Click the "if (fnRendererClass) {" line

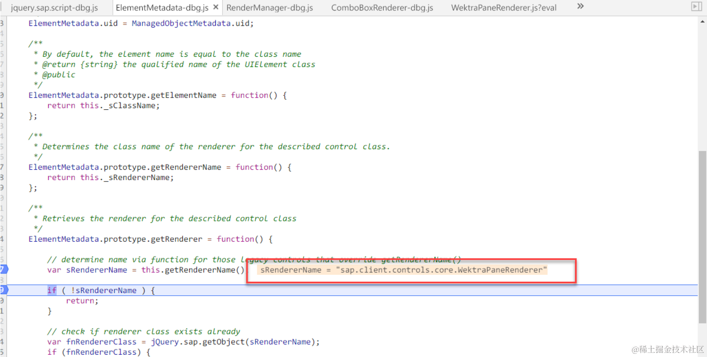pos(98,352)
